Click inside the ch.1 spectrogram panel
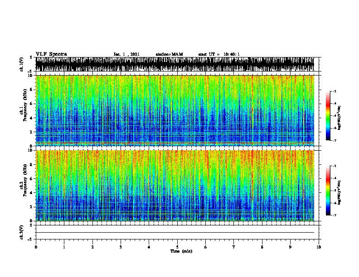359x277 pixels. [x=175, y=110]
